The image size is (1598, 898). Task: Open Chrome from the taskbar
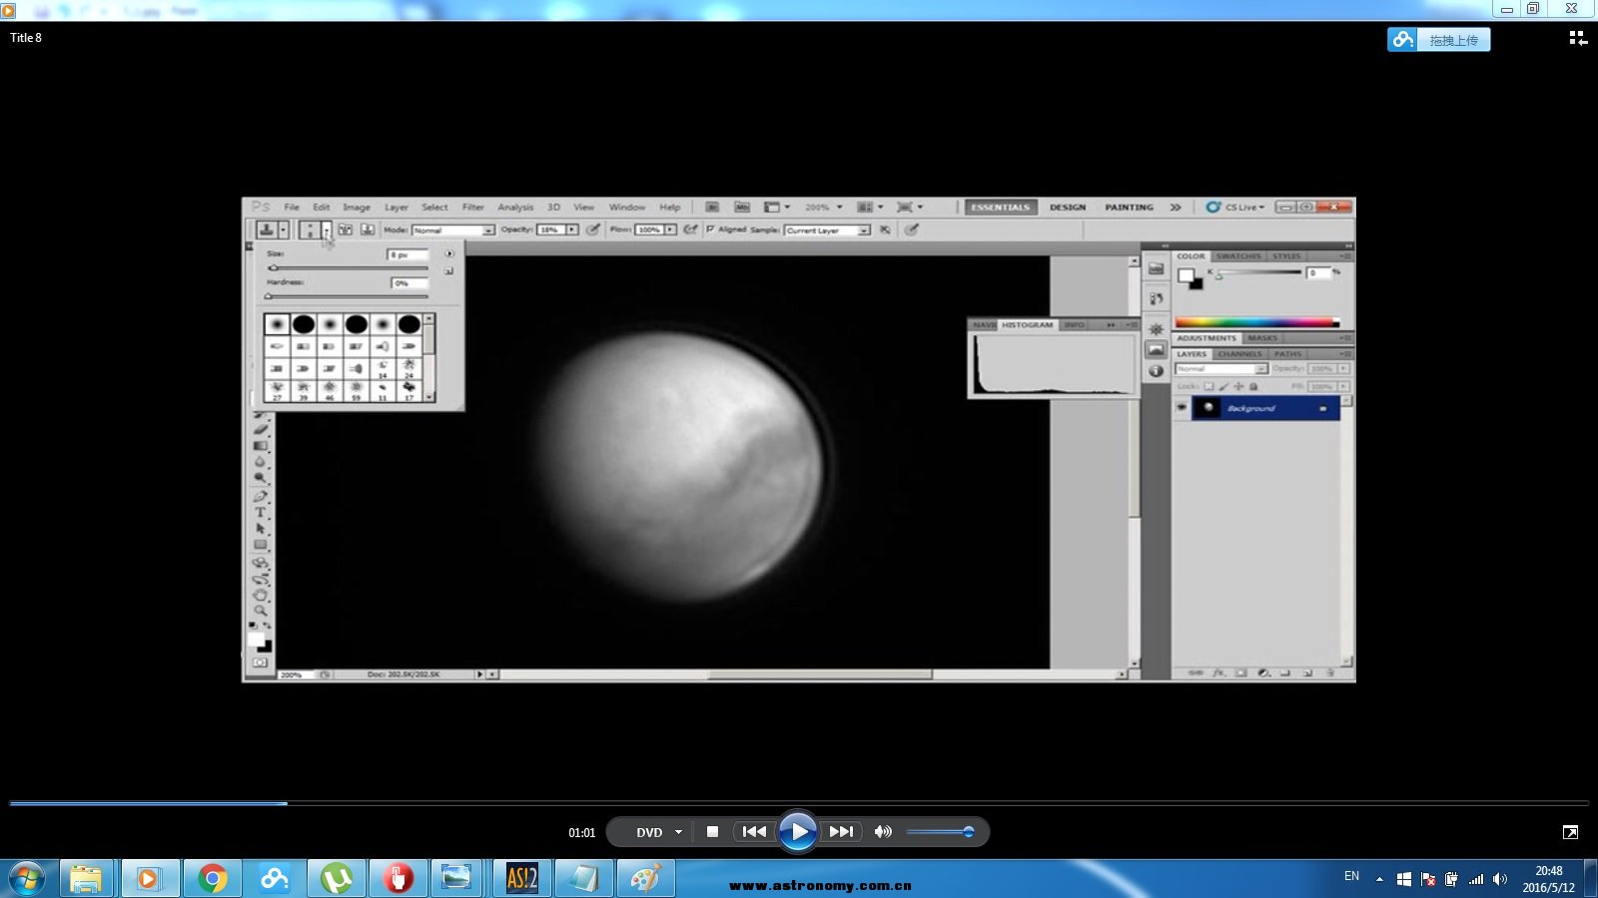click(212, 879)
